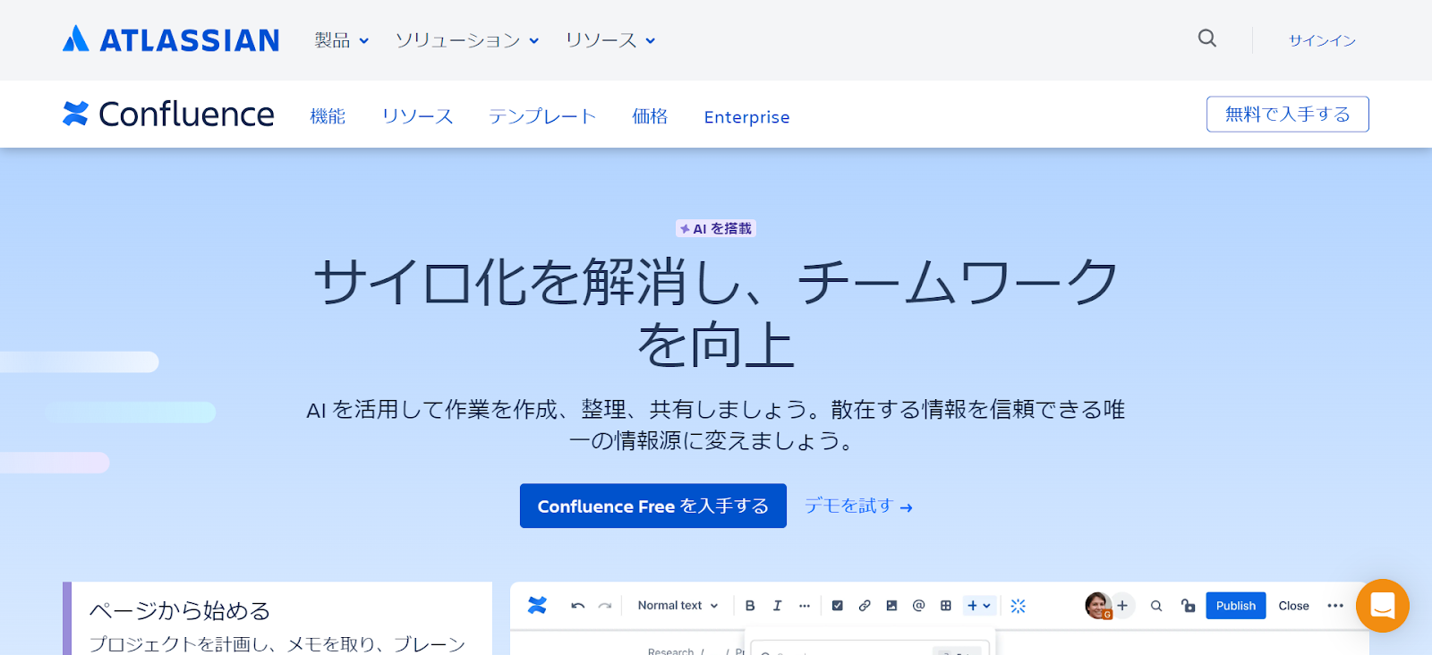Click the Confluence Free を入手する button

point(652,506)
